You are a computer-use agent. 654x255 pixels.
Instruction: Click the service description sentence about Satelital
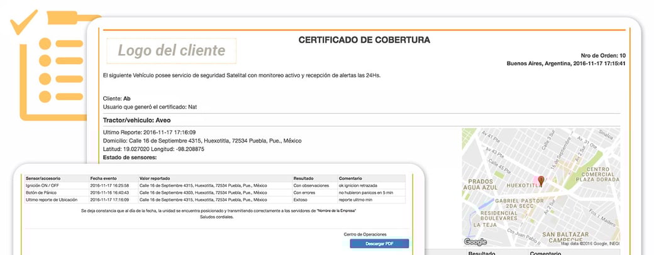pos(242,76)
